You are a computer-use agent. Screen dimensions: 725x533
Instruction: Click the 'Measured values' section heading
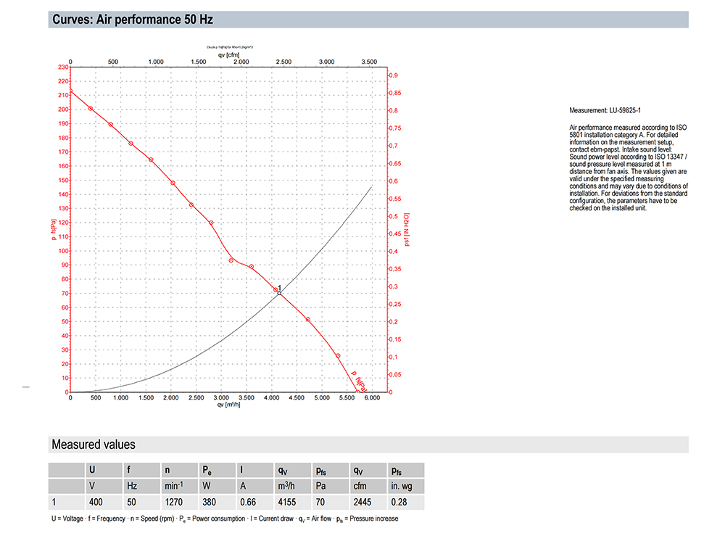(x=94, y=445)
